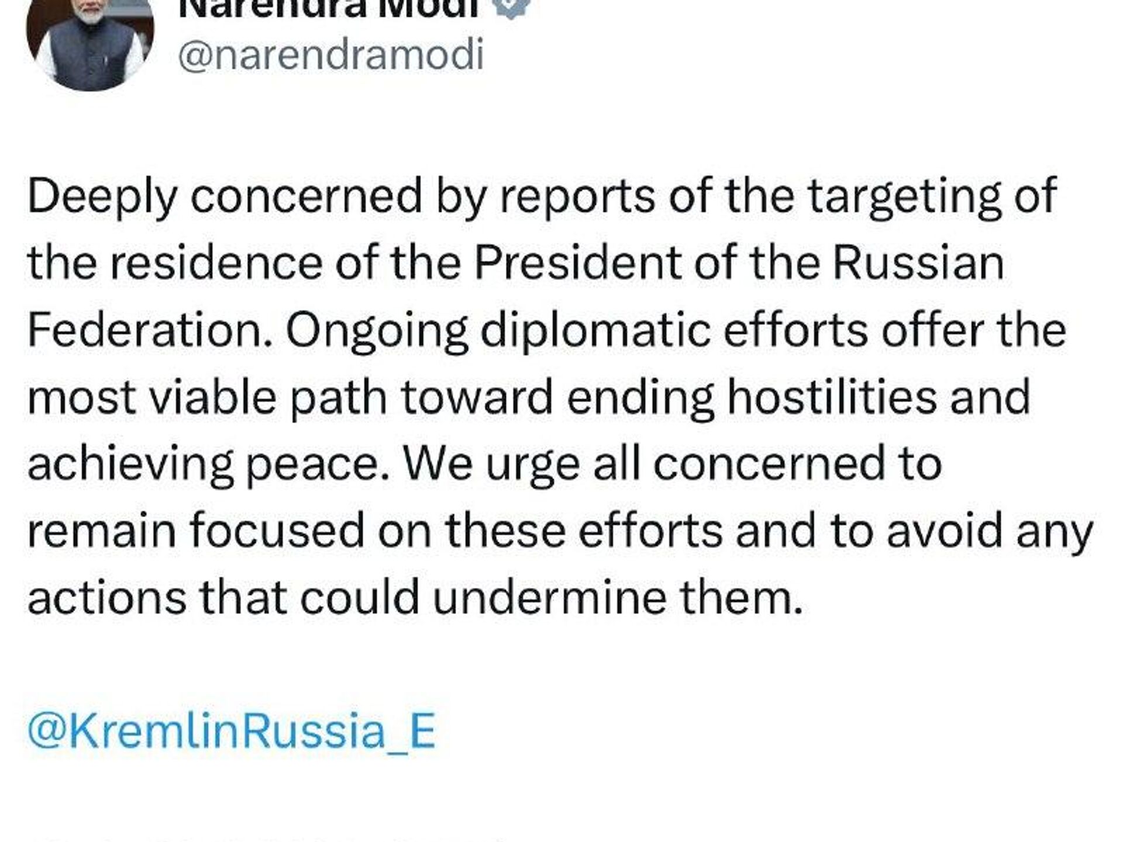
Task: Open the Narendra Modi display name
Action: coord(329,7)
